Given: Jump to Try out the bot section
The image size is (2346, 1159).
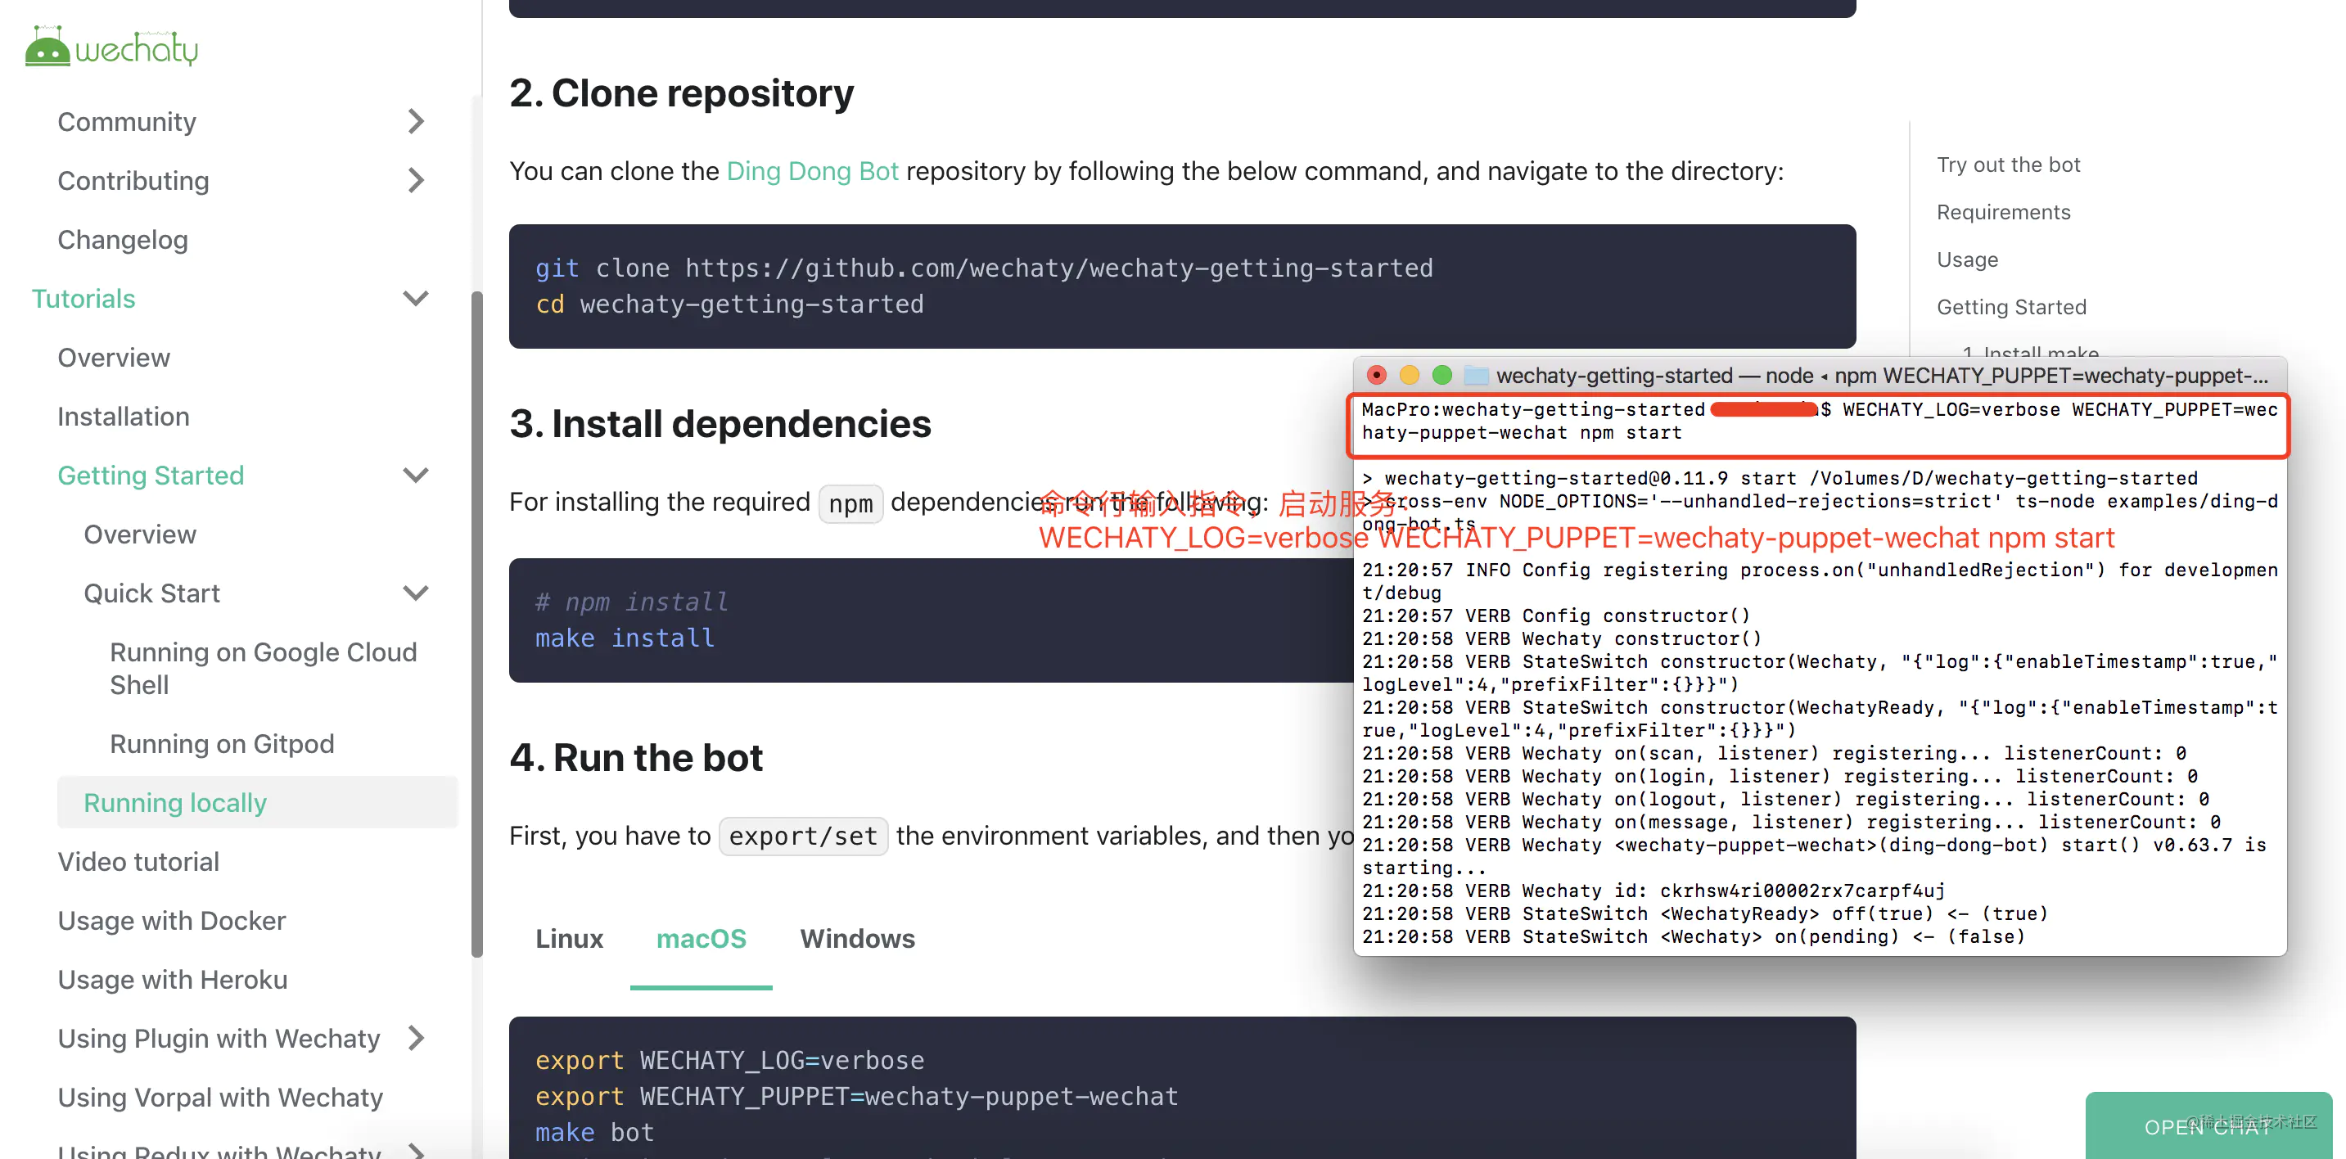Looking at the screenshot, I should [2008, 165].
